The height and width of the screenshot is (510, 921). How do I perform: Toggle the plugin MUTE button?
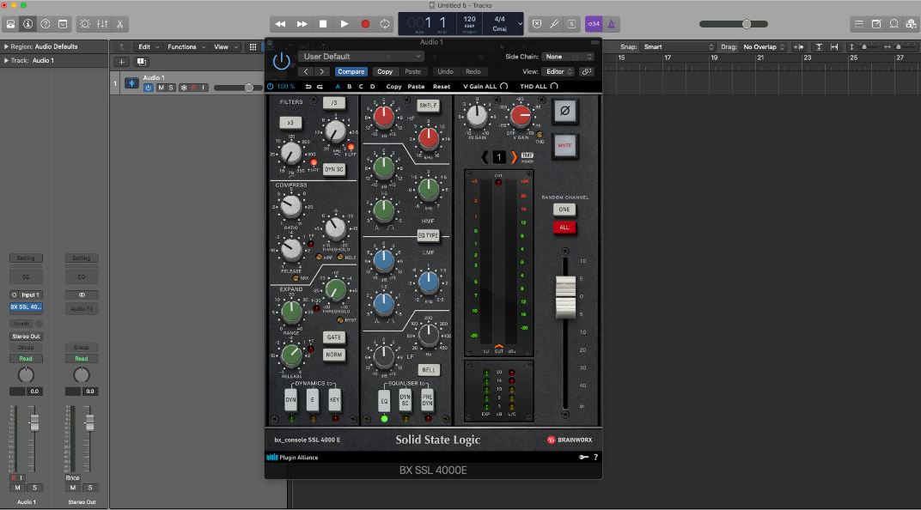click(565, 145)
